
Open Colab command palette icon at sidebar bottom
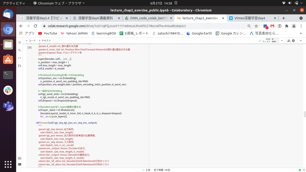tap(20, 158)
